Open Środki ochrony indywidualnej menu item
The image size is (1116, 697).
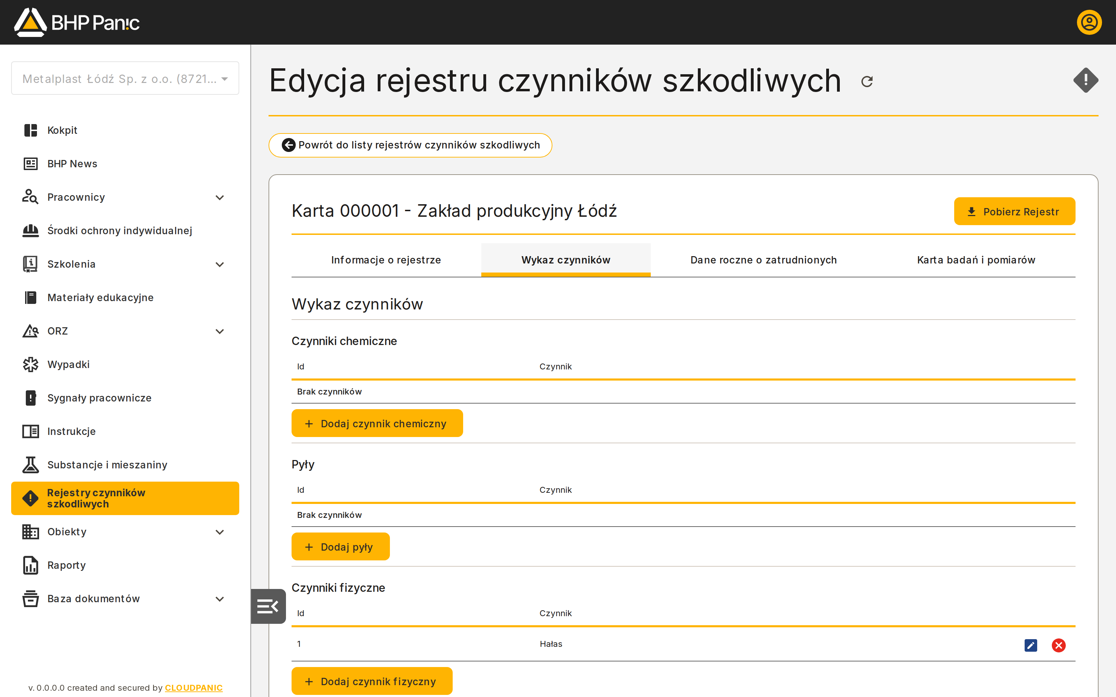coord(125,230)
